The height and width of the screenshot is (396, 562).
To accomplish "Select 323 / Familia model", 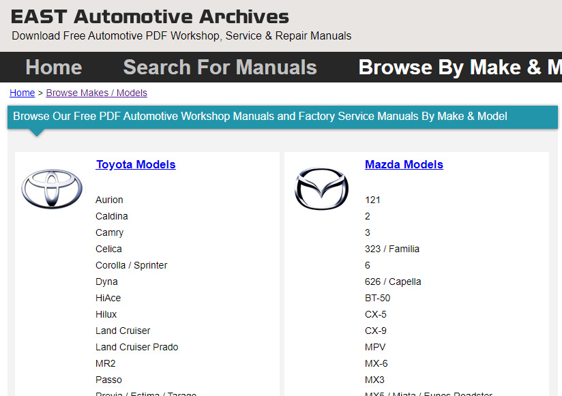I will pos(392,249).
